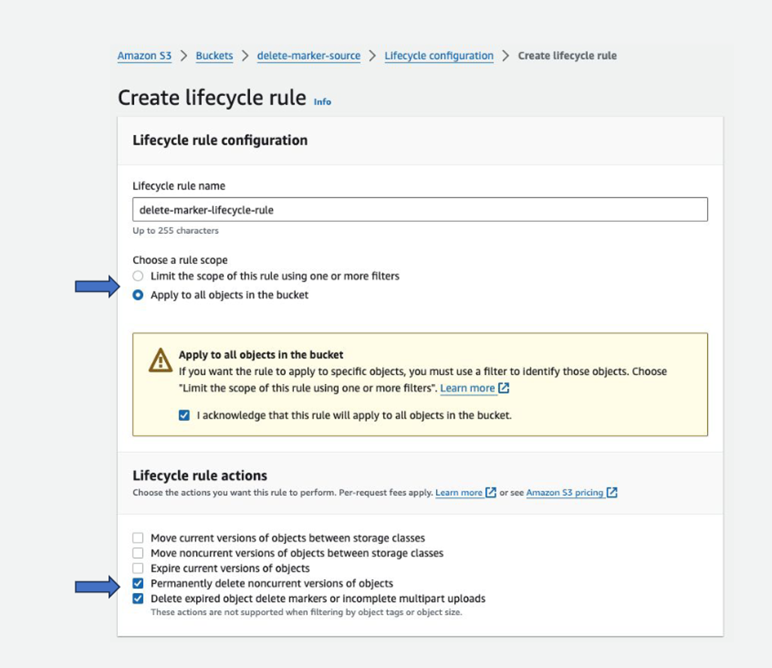Screen dimensions: 772x668
Task: Uncheck "Delete expired object delete markers or incomplete multipart uploads"
Action: [137, 598]
